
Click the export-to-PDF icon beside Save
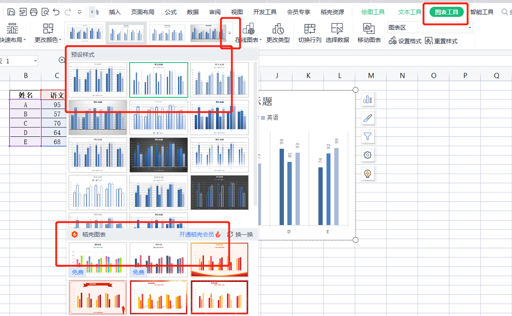click(x=23, y=12)
